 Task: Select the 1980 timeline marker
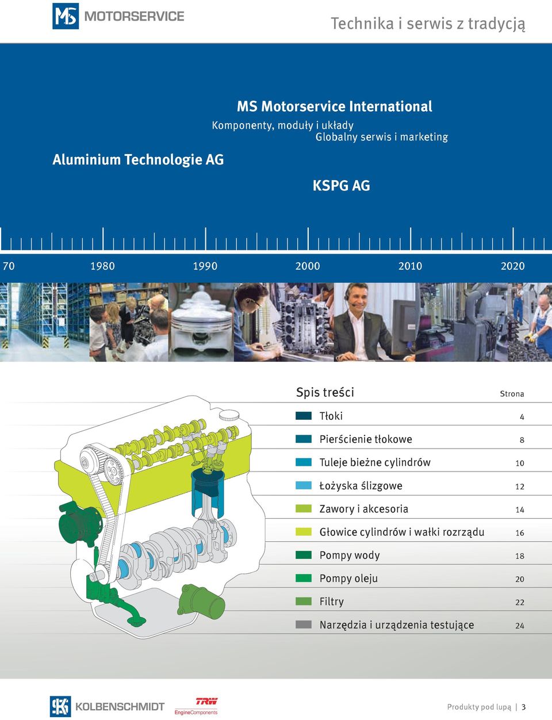(x=102, y=266)
